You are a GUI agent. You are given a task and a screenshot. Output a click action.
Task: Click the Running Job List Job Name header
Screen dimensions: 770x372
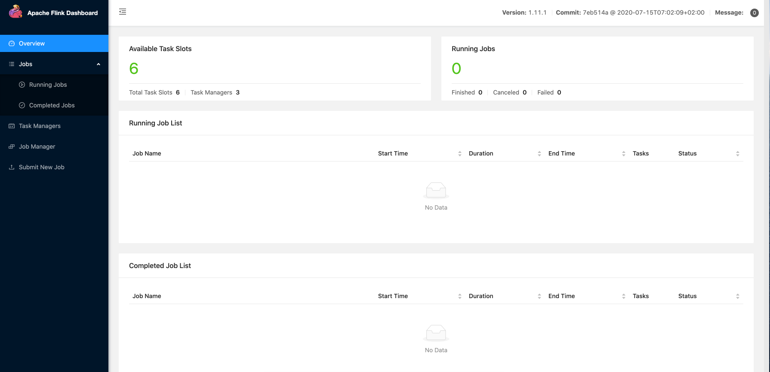[147, 153]
